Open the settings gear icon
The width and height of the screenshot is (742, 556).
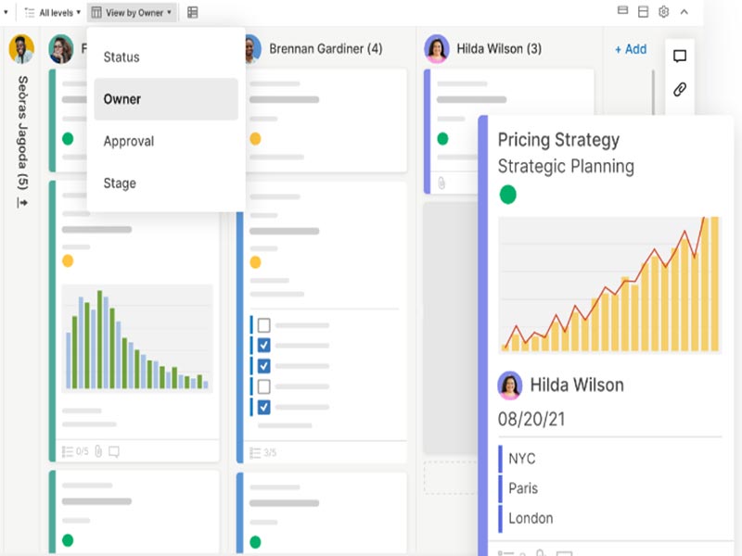(x=663, y=11)
